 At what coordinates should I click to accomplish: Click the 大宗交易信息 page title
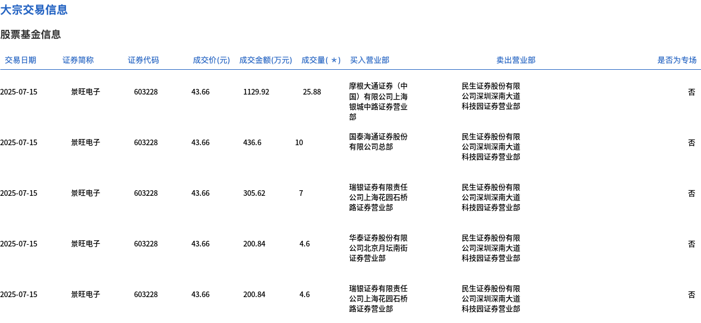pos(34,10)
